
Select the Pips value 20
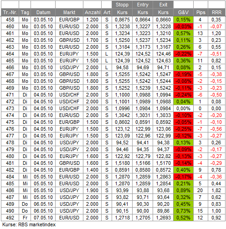[x=200, y=190]
